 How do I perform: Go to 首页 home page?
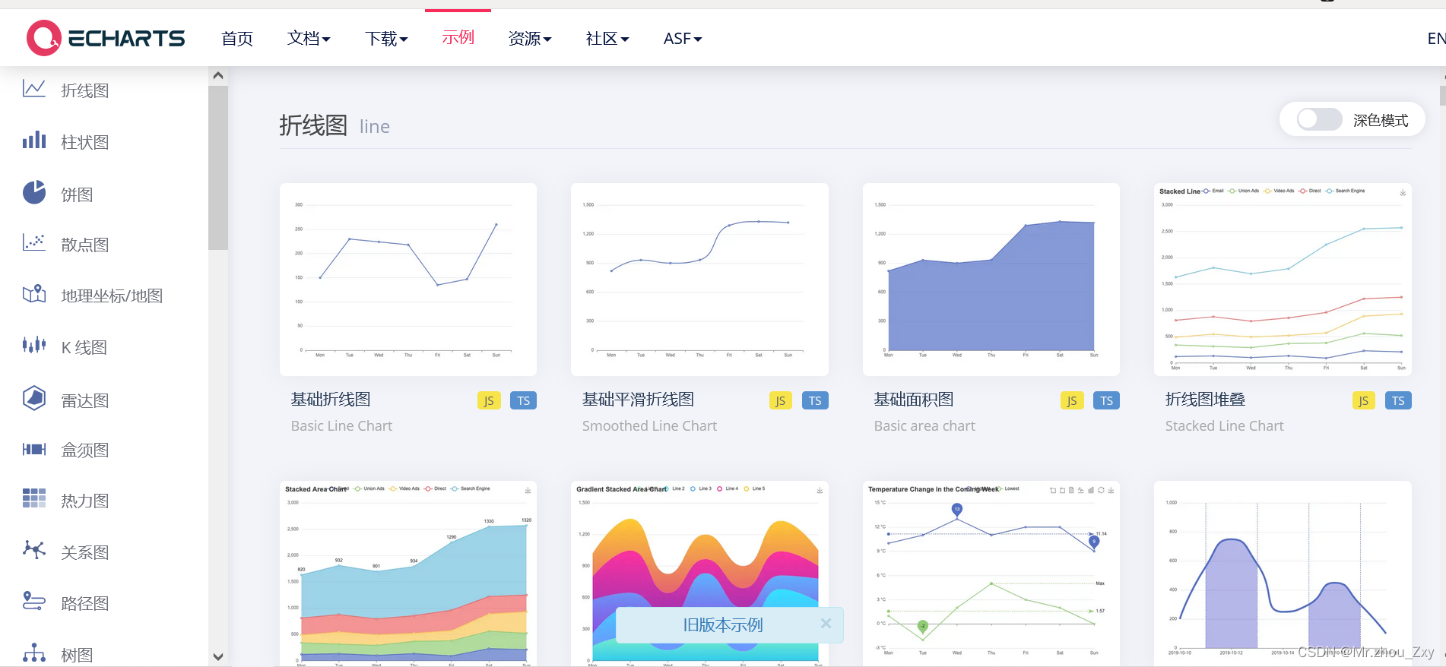pyautogui.click(x=237, y=38)
